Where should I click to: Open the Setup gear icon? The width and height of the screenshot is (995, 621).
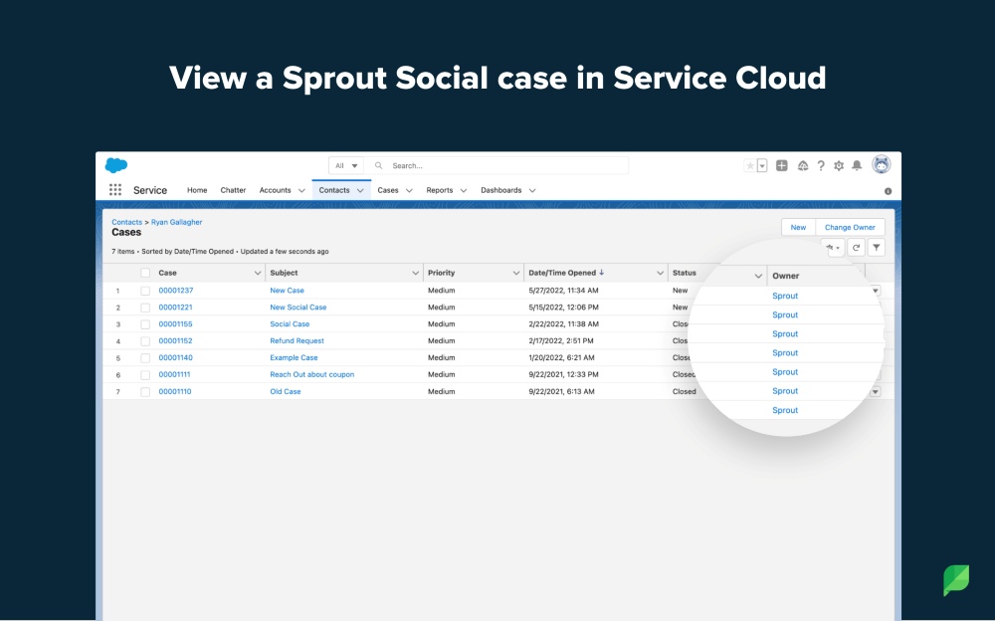tap(839, 166)
